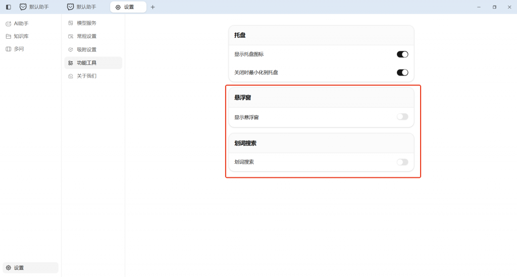Click the 多问 columns icon
Viewport: 517px width, 277px height.
point(9,49)
